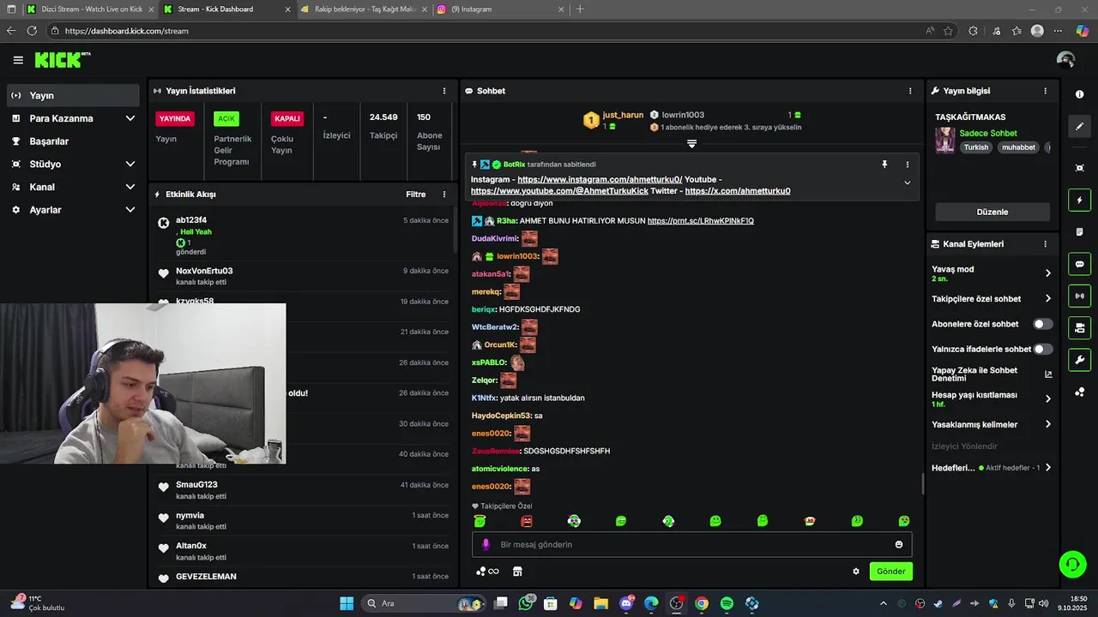Image resolution: width=1098 pixels, height=617 pixels.
Task: Click the green Gönder button
Action: [x=890, y=572]
